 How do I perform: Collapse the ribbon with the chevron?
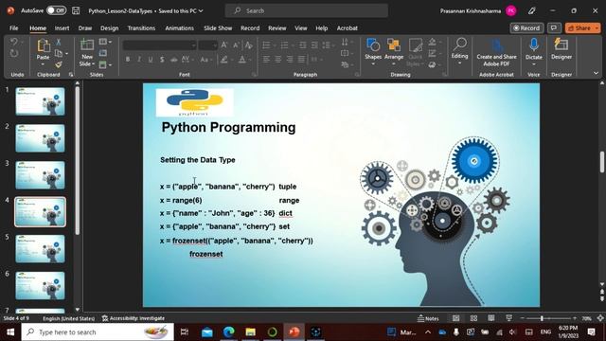pyautogui.click(x=596, y=73)
